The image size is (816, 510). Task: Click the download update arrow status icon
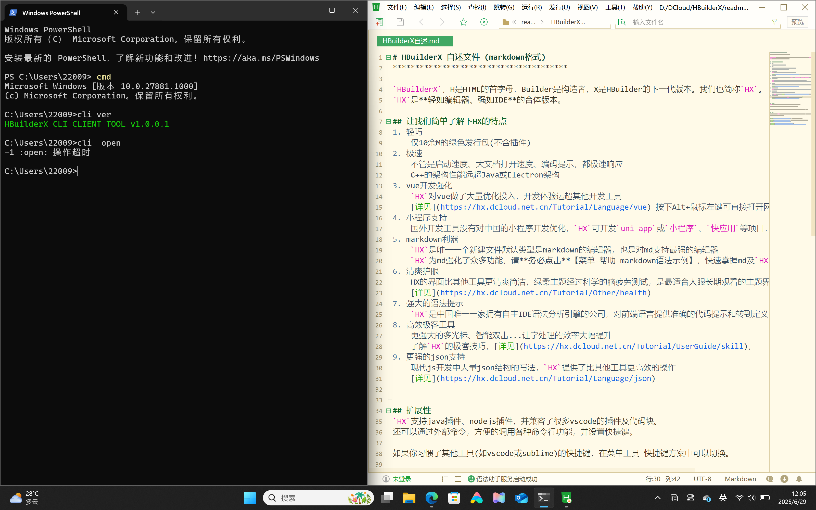[x=784, y=479]
